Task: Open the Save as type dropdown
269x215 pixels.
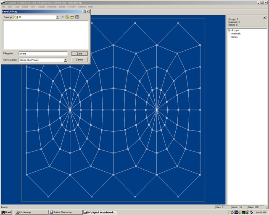Action: click(x=66, y=60)
